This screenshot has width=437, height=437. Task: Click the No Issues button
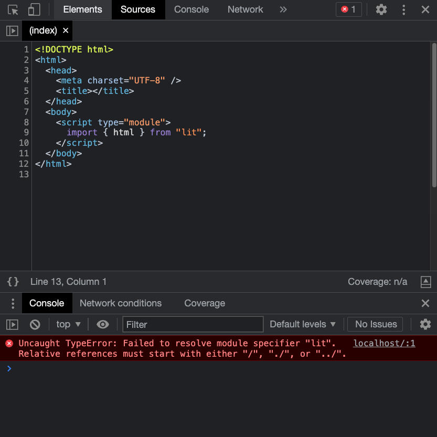pyautogui.click(x=375, y=324)
